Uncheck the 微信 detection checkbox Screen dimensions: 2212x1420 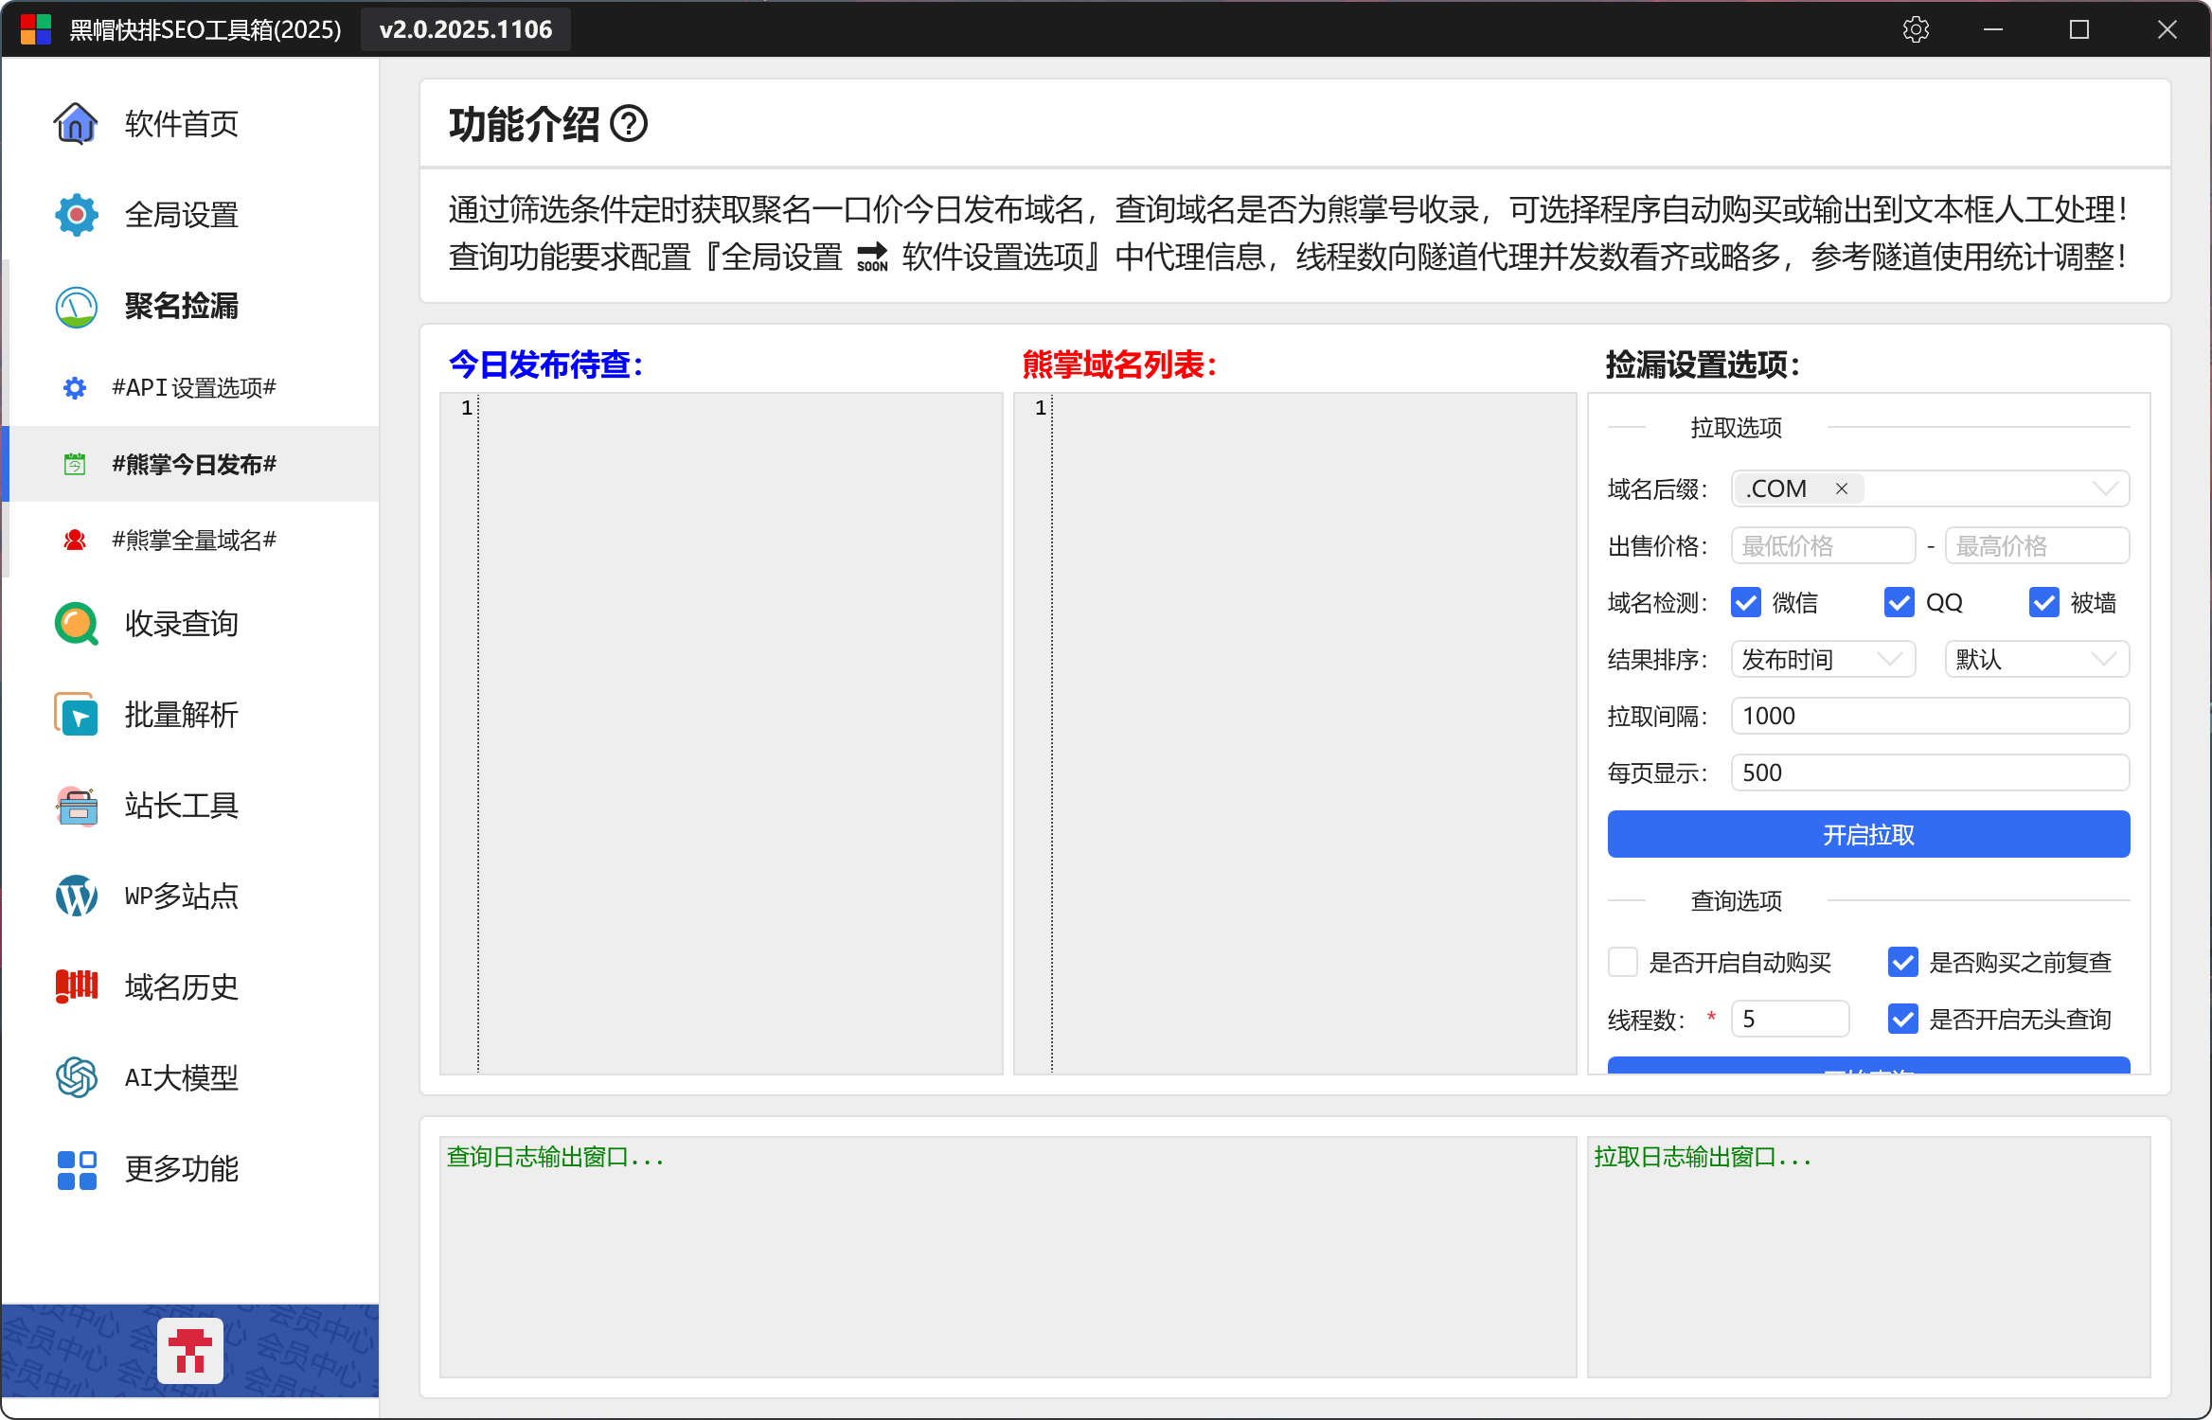[x=1745, y=603]
